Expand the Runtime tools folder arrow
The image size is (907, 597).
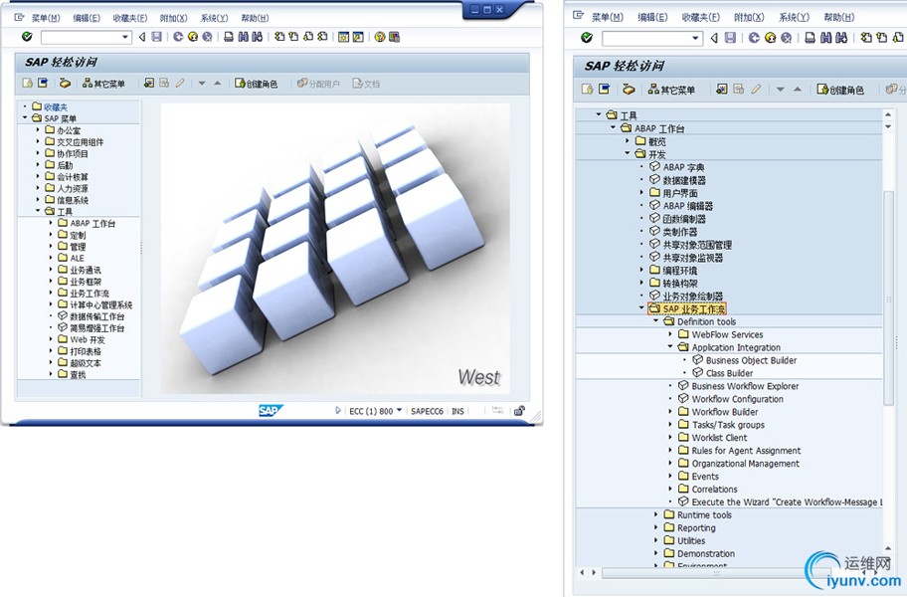[656, 514]
